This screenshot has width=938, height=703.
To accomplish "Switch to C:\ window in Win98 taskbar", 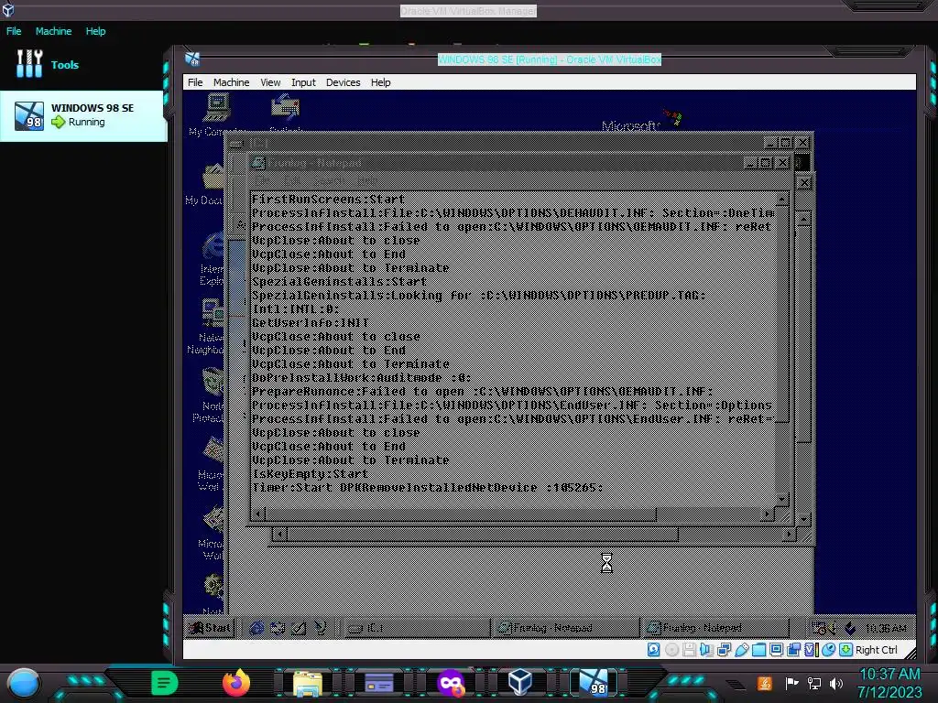I will pos(417,628).
